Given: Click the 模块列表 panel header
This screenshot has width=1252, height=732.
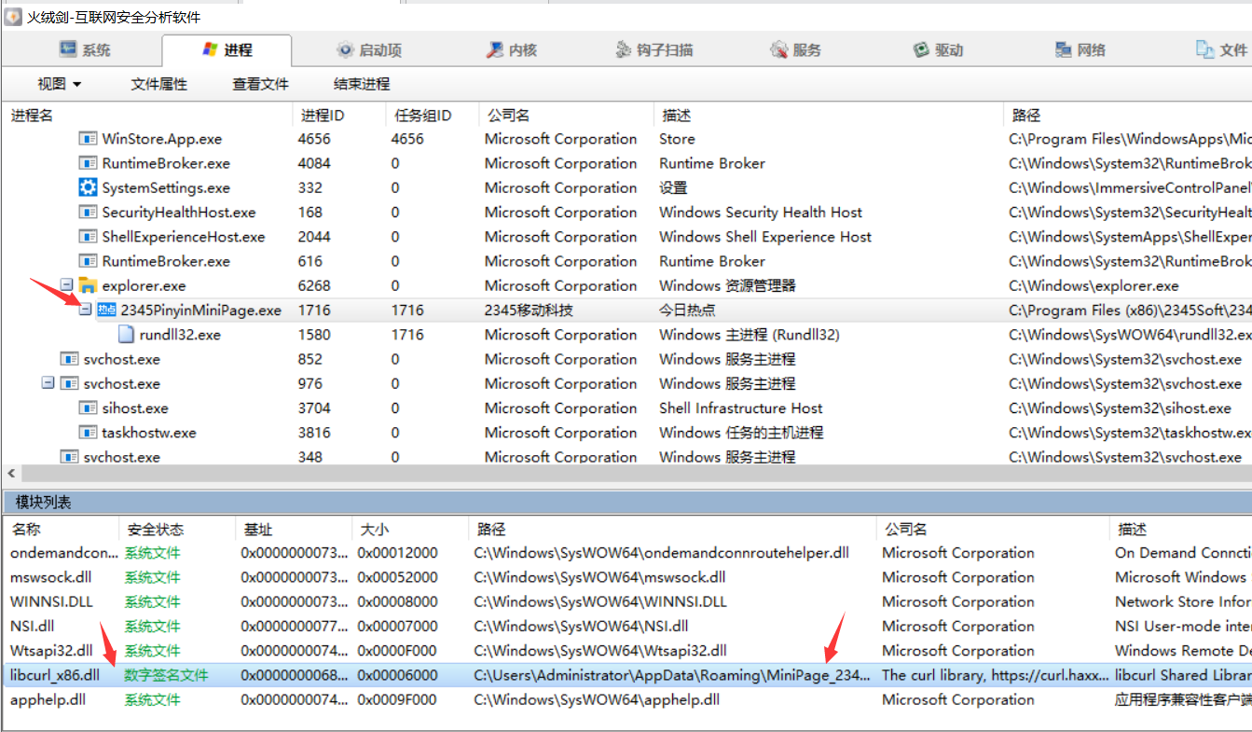Looking at the screenshot, I should tap(626, 503).
